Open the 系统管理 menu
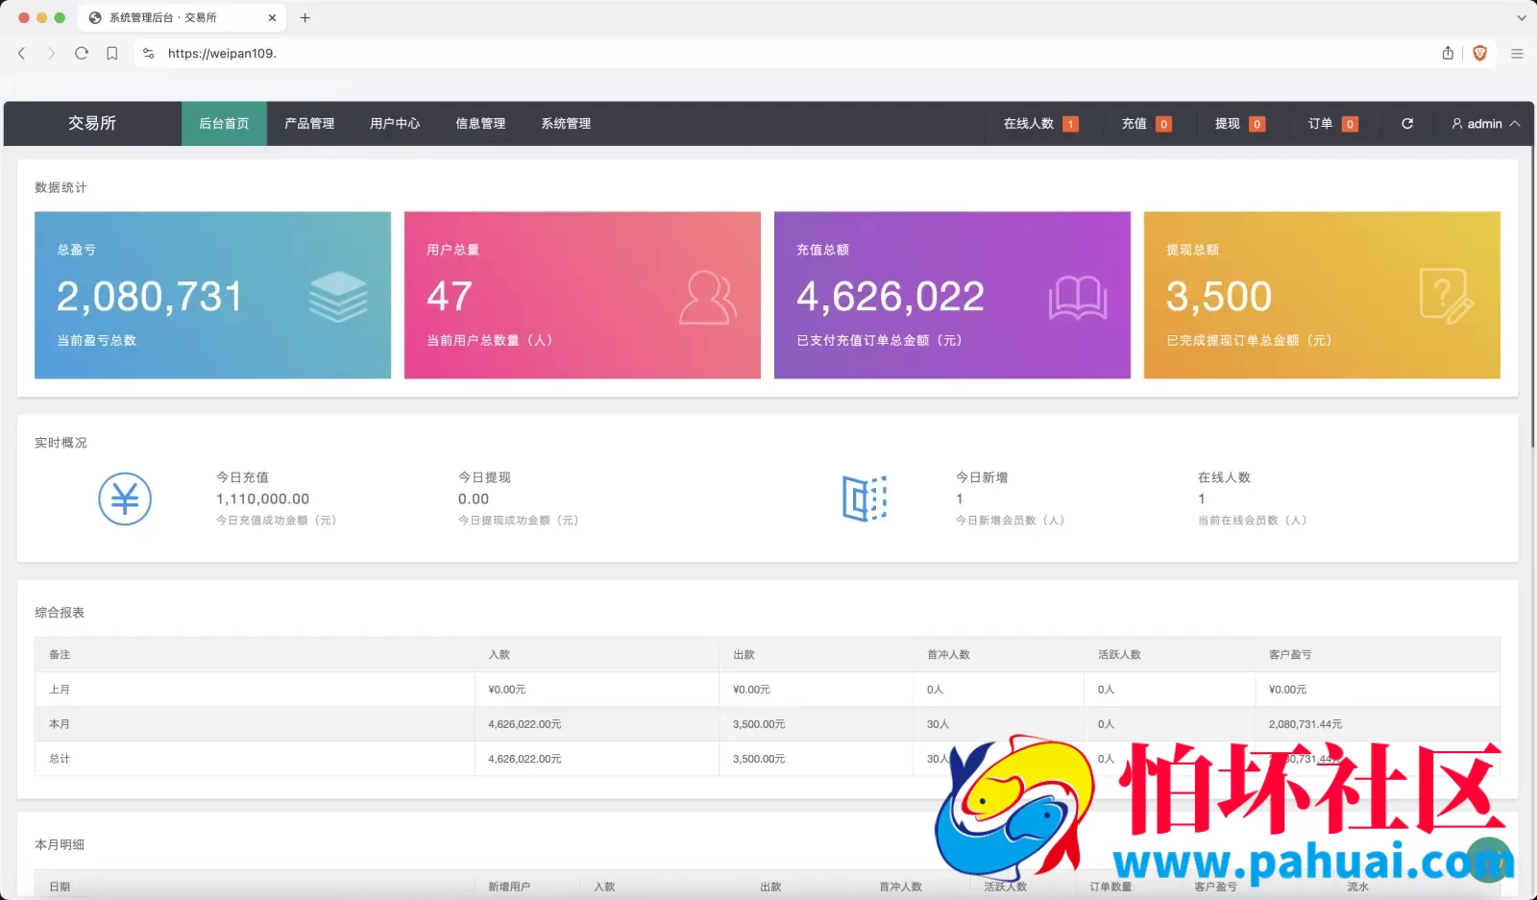This screenshot has width=1537, height=900. coord(566,124)
